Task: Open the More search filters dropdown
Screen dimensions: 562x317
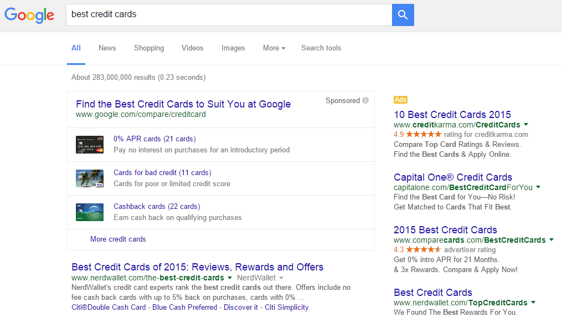Action: [274, 48]
